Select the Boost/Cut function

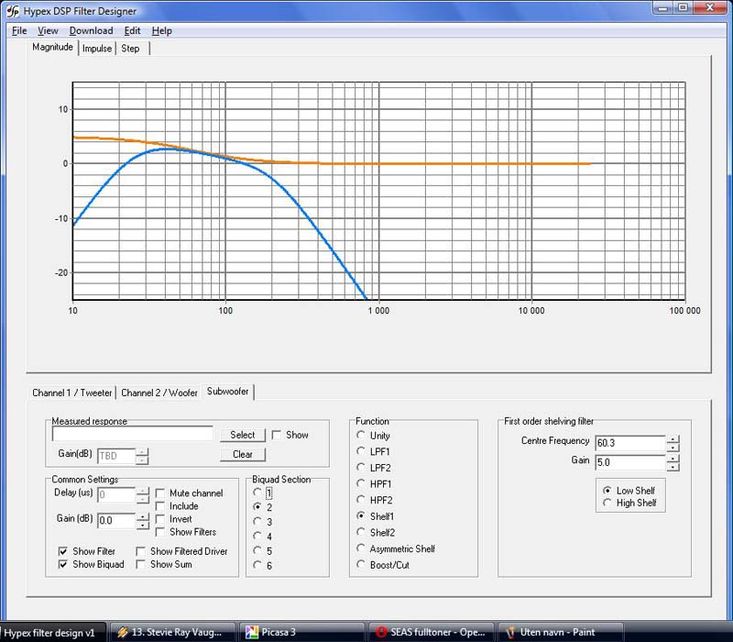360,564
